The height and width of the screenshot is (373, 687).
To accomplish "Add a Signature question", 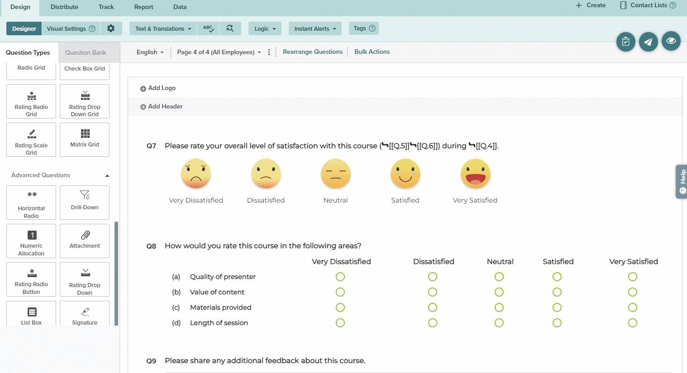I will click(85, 313).
